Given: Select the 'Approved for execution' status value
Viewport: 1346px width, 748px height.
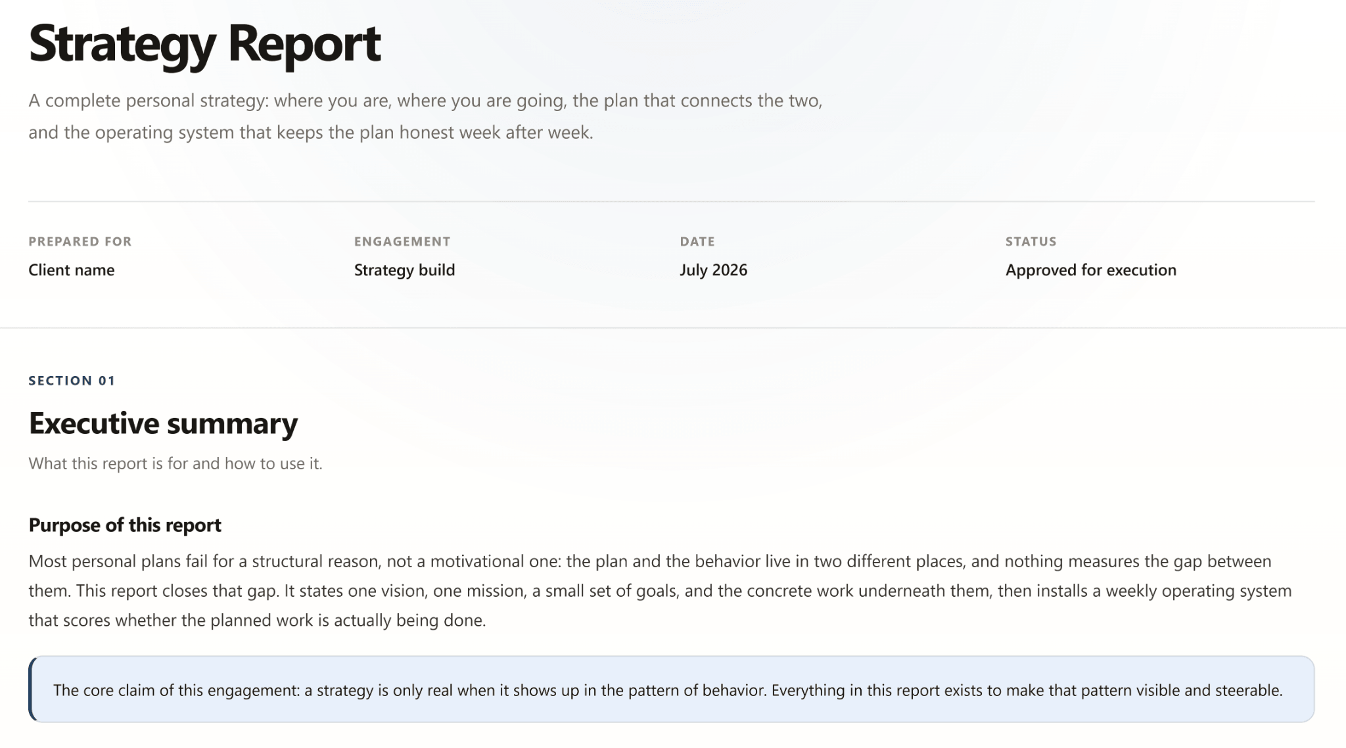Looking at the screenshot, I should pos(1090,270).
